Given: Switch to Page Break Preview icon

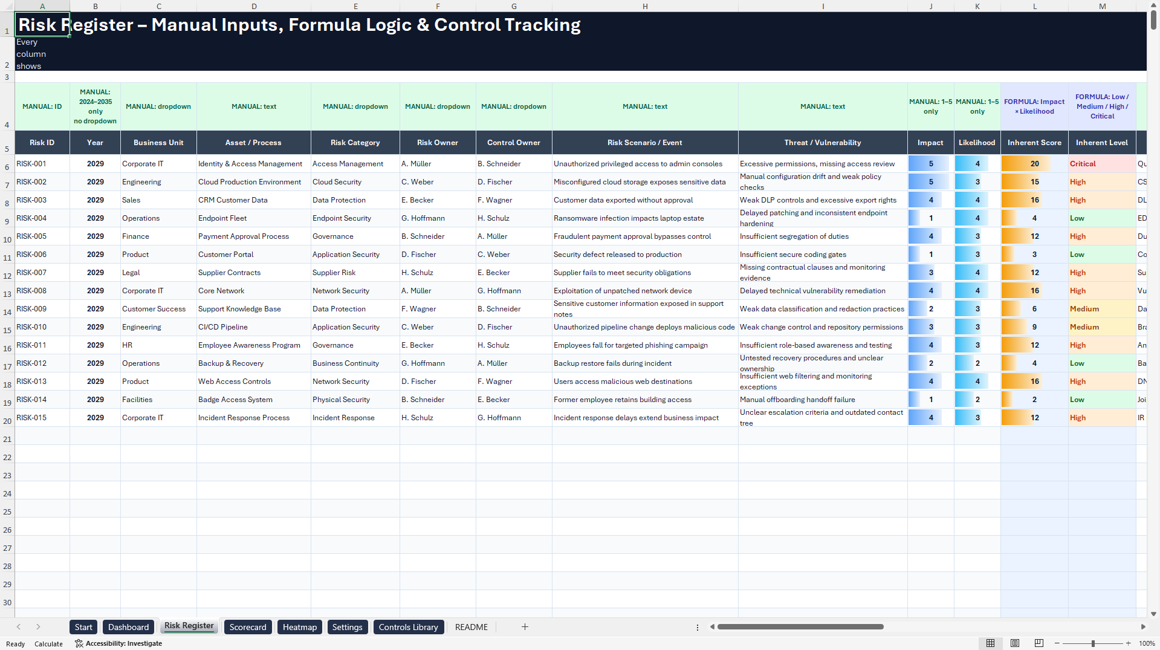Looking at the screenshot, I should click(1039, 643).
